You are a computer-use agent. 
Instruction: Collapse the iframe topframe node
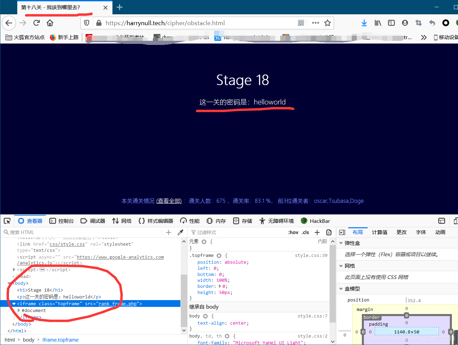[x=14, y=303]
